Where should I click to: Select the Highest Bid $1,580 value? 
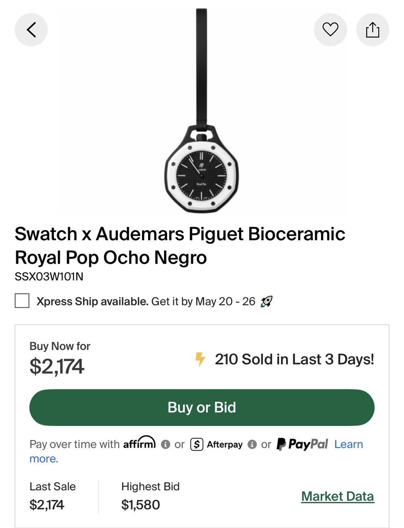point(141,505)
